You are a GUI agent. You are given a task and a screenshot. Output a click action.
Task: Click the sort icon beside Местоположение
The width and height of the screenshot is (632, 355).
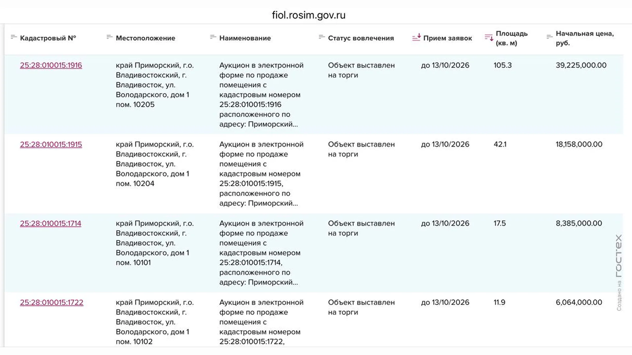[x=110, y=37]
